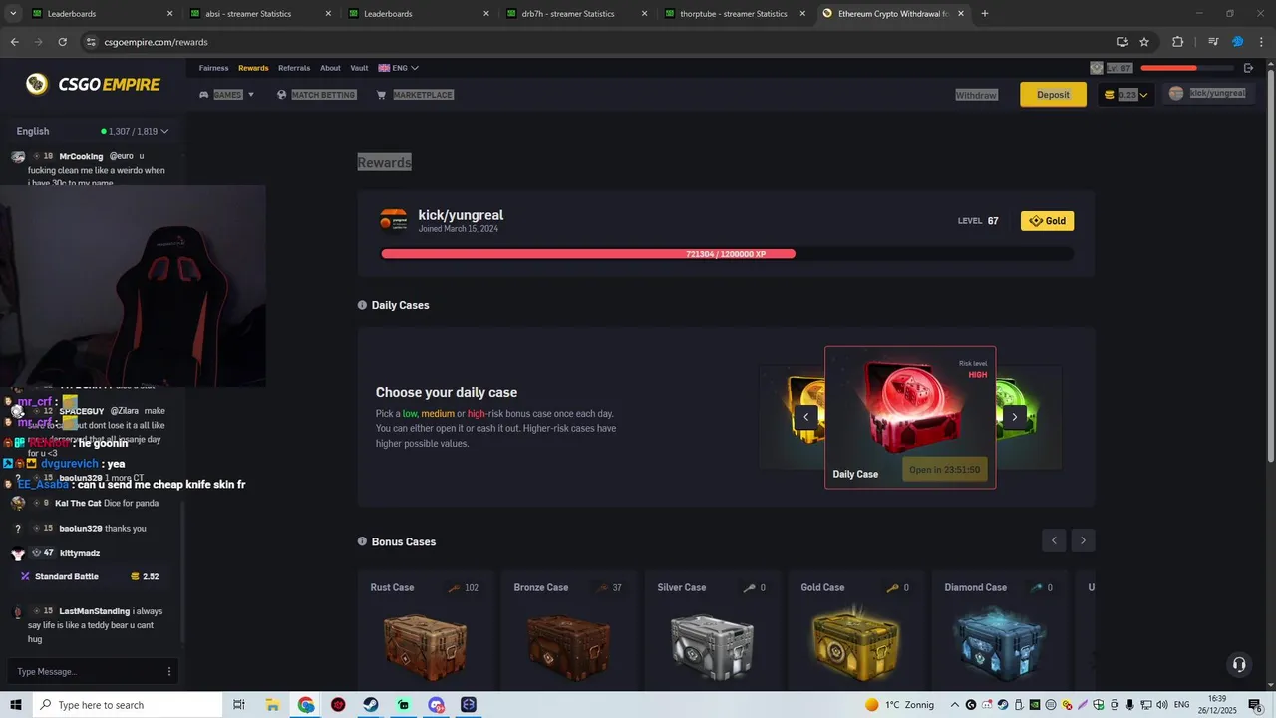The image size is (1276, 718).
Task: Click the red level progress bar in header
Action: (x=1186, y=68)
